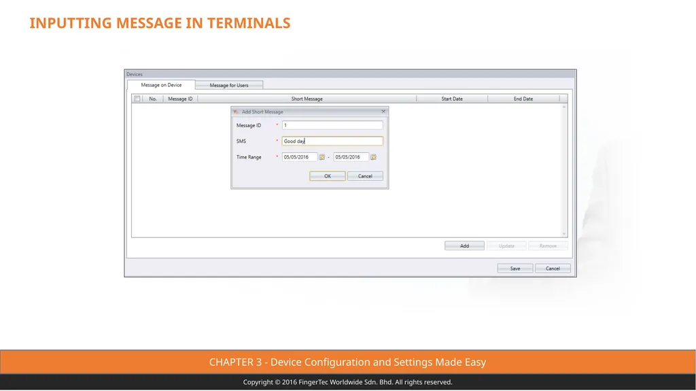Click the Add Short Message dialog title
The height and width of the screenshot is (391, 696).
coord(262,112)
